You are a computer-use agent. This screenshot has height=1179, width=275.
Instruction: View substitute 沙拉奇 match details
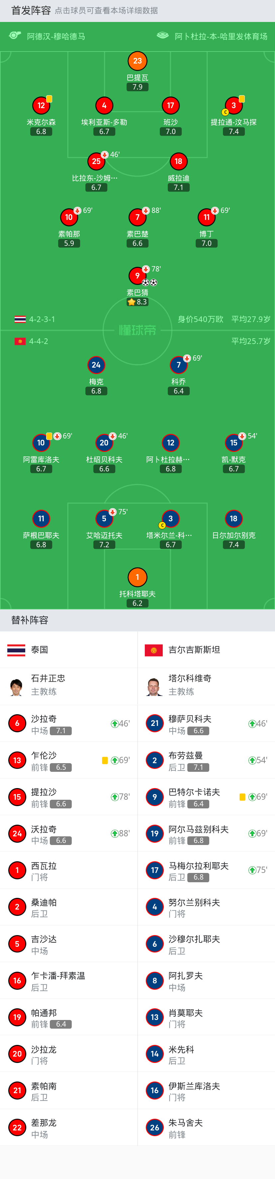[68, 723]
